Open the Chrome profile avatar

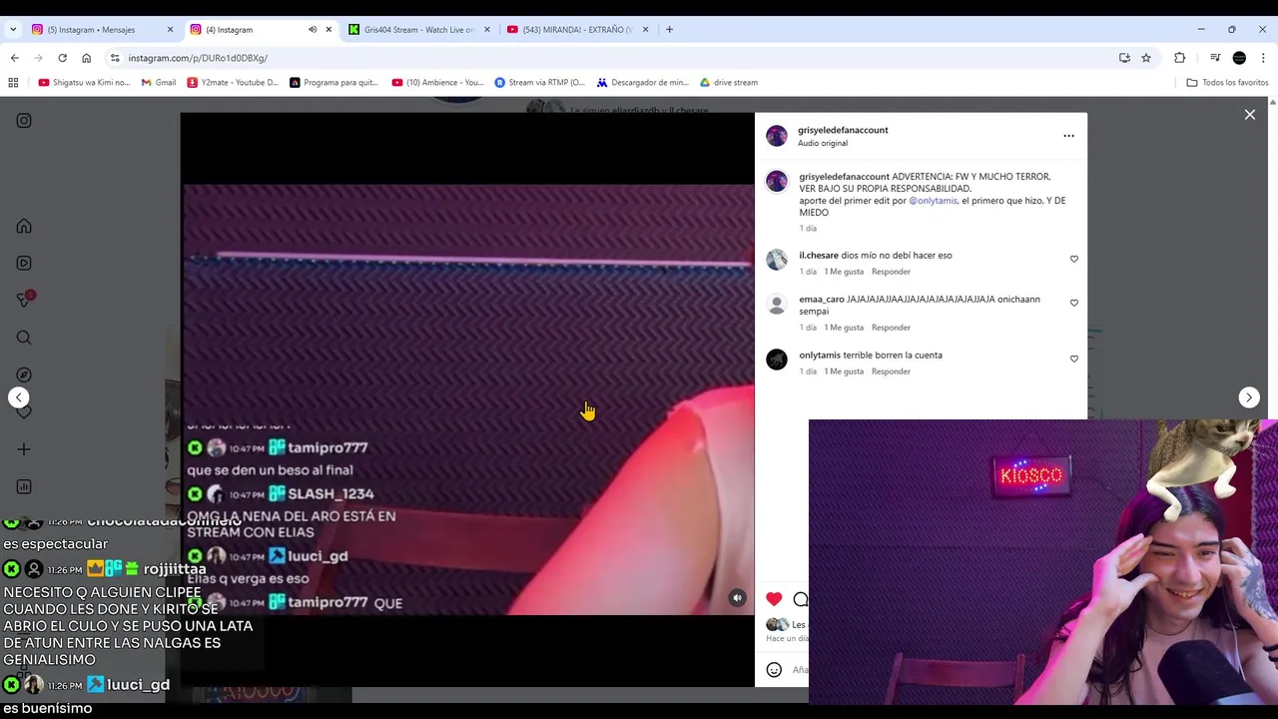[1239, 58]
